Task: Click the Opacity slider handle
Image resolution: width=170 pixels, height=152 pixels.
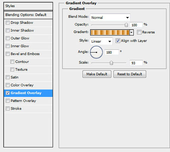Action: 126,25
